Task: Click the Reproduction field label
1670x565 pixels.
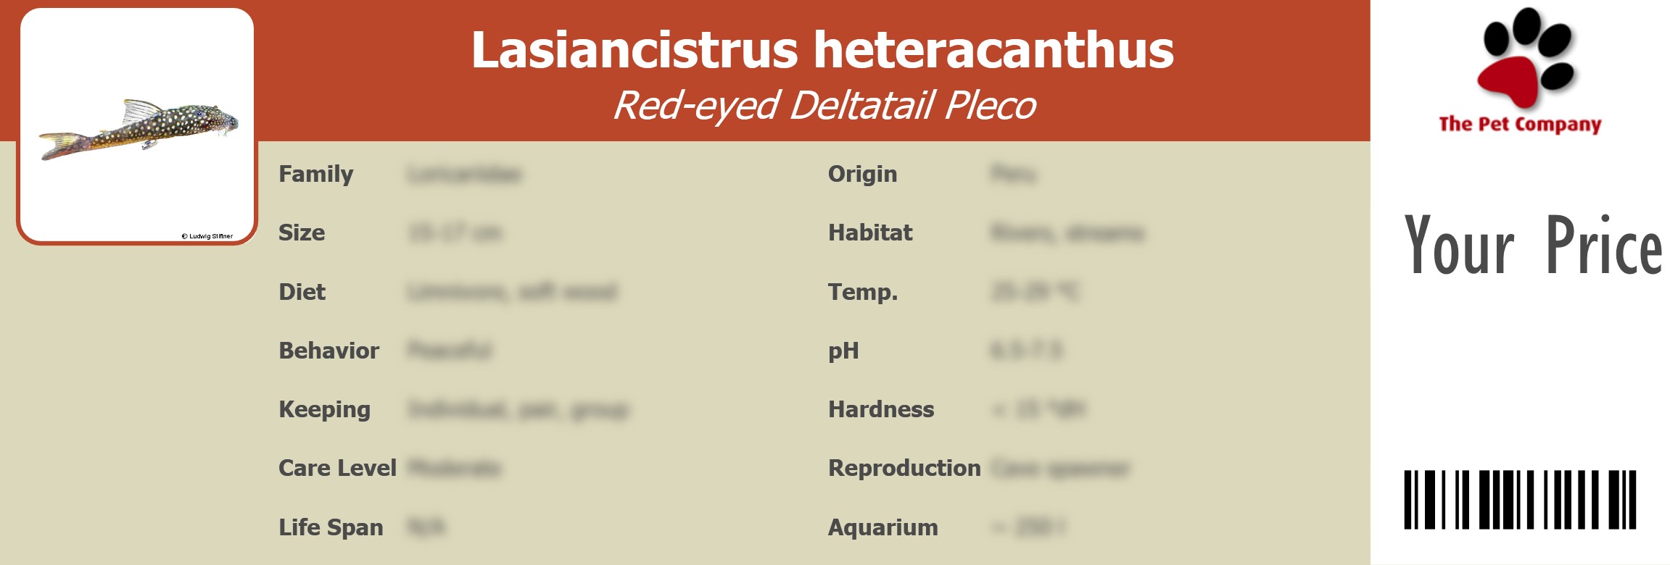Action: [x=904, y=468]
